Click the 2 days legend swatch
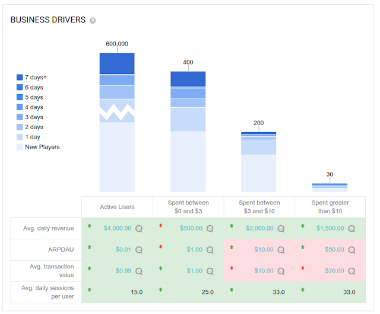The image size is (380, 314). coord(20,127)
